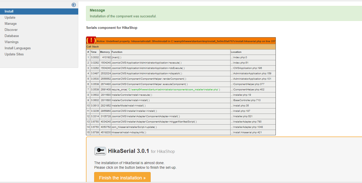Select Database in the sidebar

(x=12, y=36)
